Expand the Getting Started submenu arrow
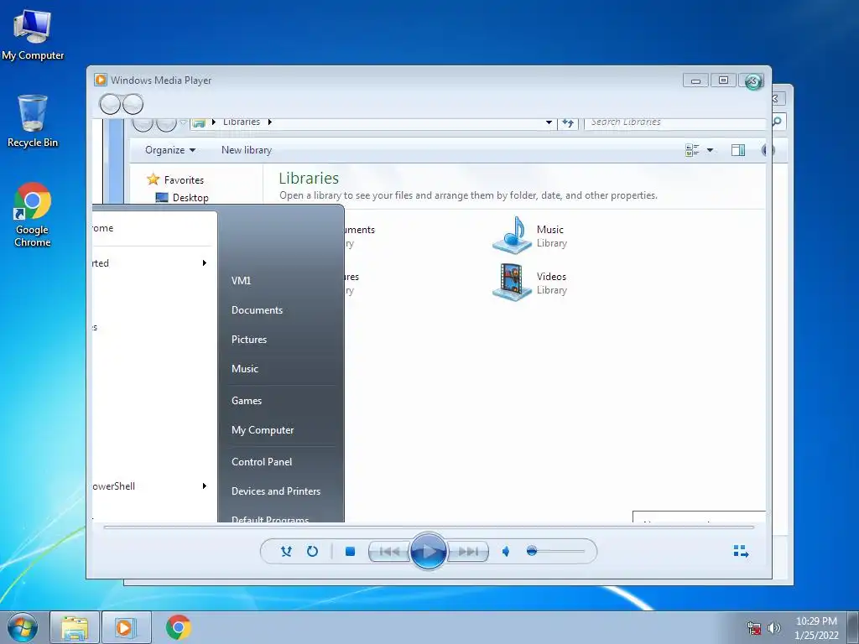Image resolution: width=859 pixels, height=644 pixels. point(205,262)
